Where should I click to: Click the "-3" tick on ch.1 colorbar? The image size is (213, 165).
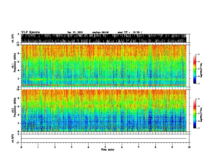point(198,54)
